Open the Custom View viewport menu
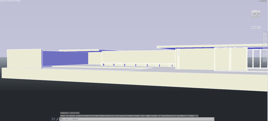 (5, 1)
